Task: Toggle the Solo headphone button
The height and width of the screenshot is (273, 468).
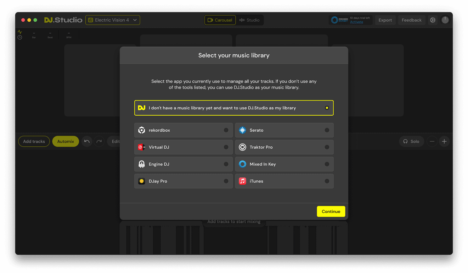Action: pyautogui.click(x=411, y=141)
